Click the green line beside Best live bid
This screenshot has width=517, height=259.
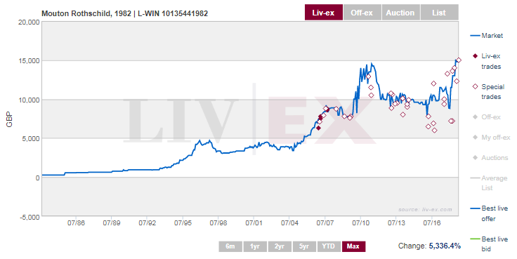click(x=475, y=239)
